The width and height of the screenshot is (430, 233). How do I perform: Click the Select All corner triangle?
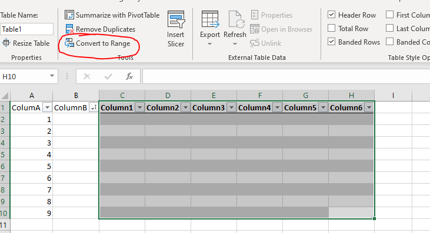click(x=5, y=96)
